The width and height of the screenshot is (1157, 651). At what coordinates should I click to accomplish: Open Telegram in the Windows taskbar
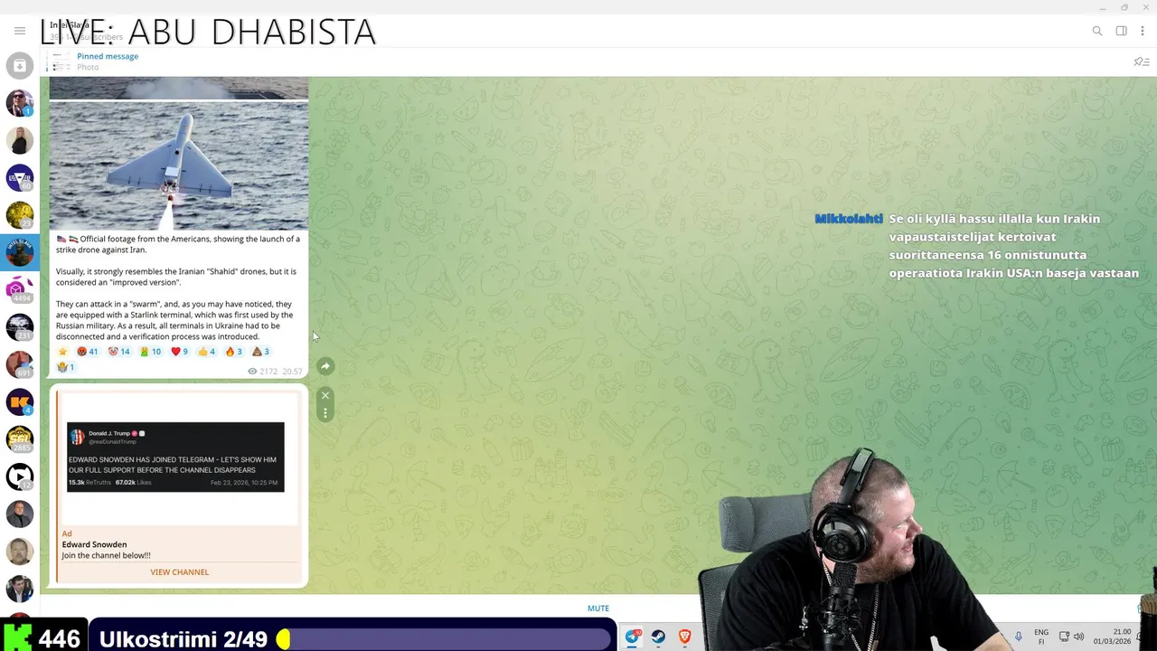pyautogui.click(x=633, y=637)
